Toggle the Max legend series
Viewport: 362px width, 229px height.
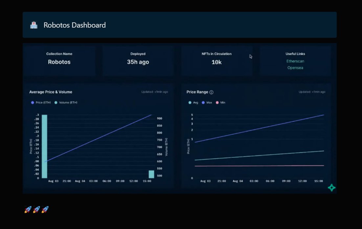point(207,103)
